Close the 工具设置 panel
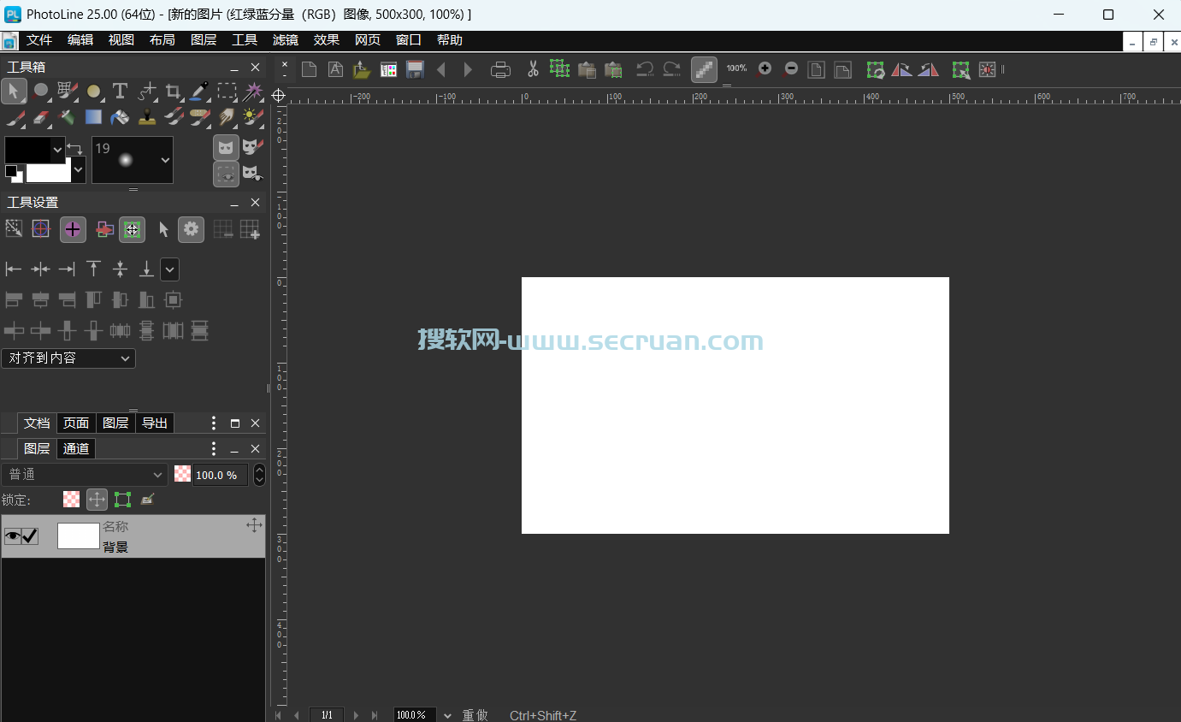1181x722 pixels. point(255,203)
